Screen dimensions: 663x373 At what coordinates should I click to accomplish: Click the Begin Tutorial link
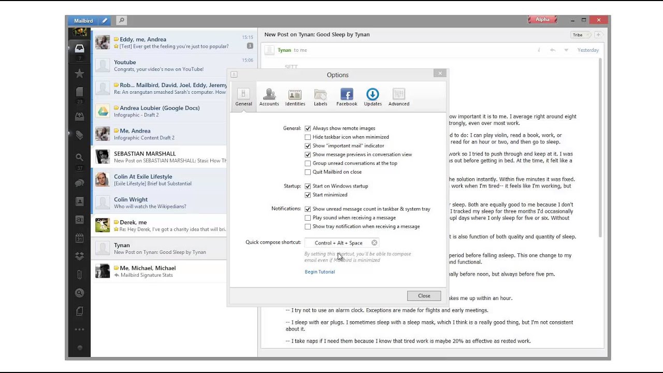[320, 272]
